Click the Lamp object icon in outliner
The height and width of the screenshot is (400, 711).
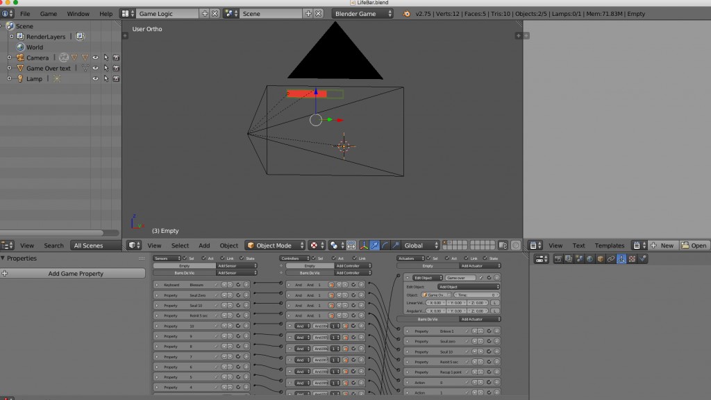[20, 79]
